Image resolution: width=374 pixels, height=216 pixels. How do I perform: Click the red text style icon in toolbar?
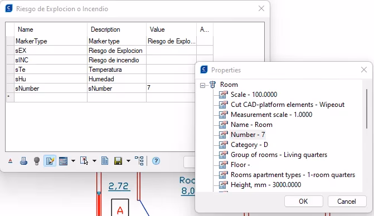[10, 161]
